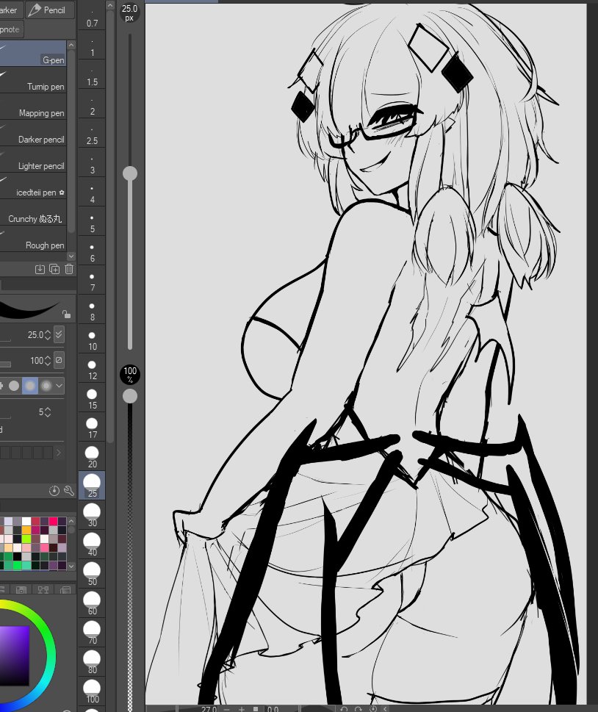Click the duplicate sub tool icon
This screenshot has width=598, height=712.
[54, 269]
